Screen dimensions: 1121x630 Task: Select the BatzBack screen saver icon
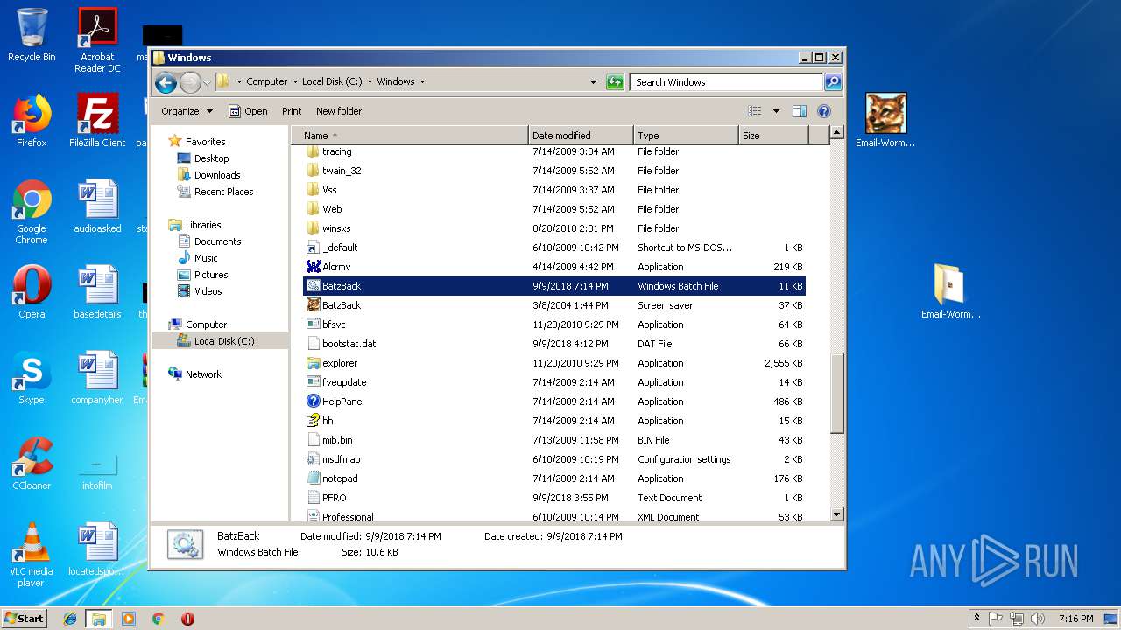pyautogui.click(x=314, y=305)
